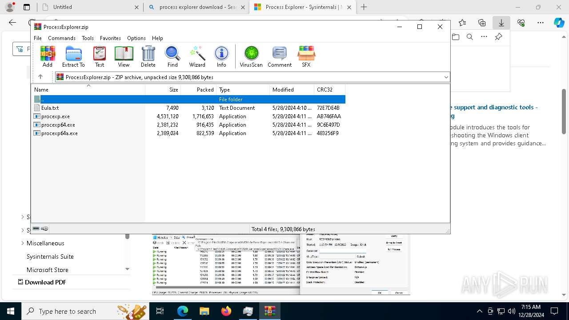Open the Find tool in WinRAR
The width and height of the screenshot is (569, 320).
coord(172,57)
